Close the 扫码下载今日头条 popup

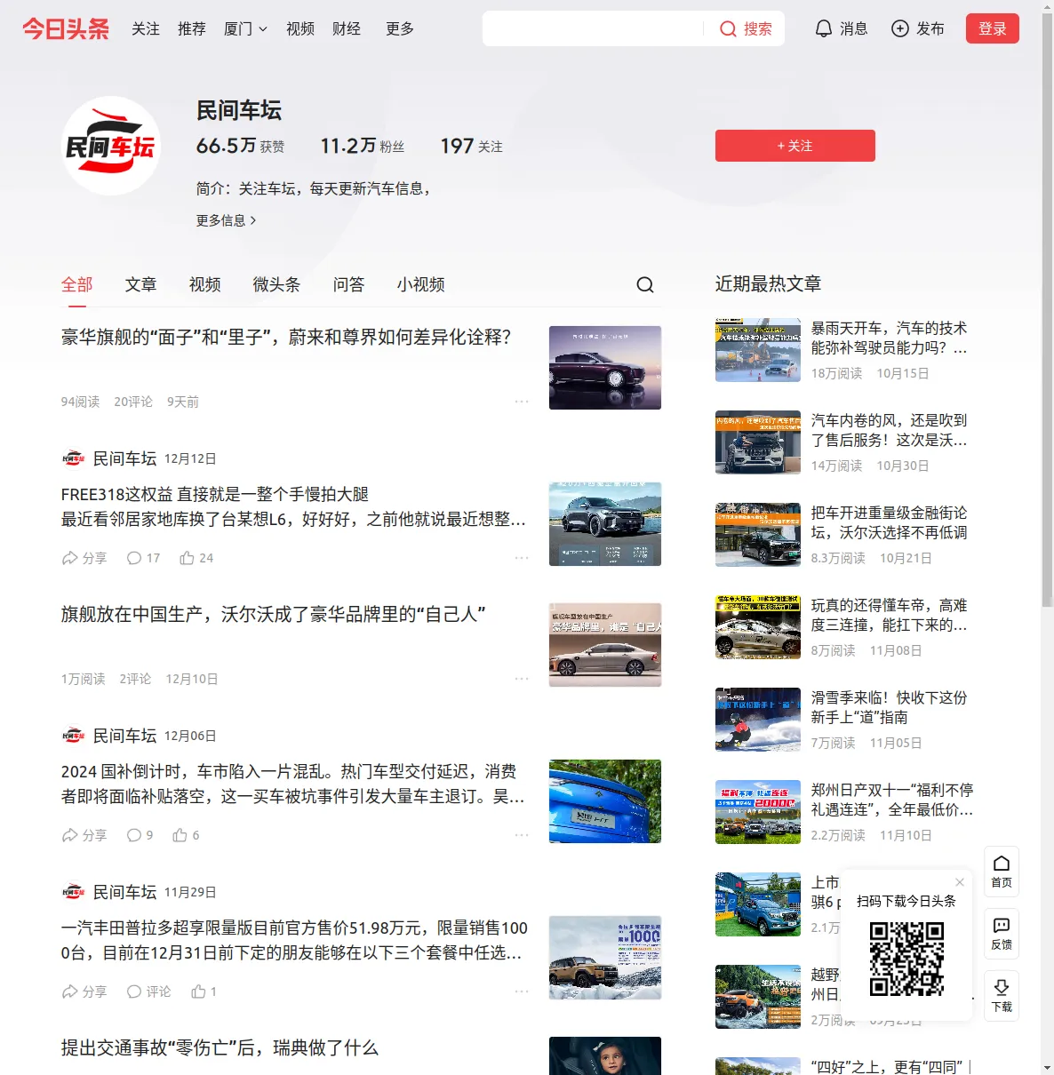[960, 882]
